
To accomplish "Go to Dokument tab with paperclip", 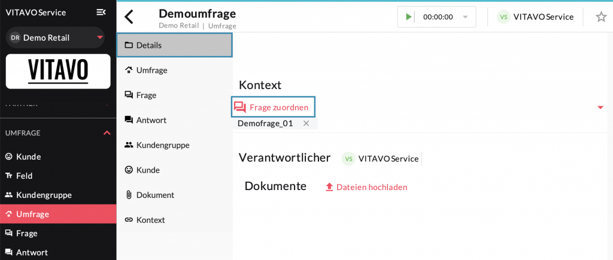I will [x=154, y=195].
